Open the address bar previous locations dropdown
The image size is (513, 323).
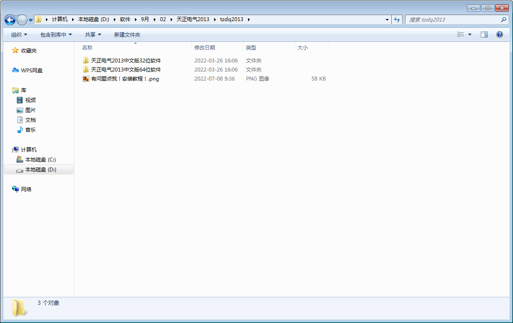[387, 20]
